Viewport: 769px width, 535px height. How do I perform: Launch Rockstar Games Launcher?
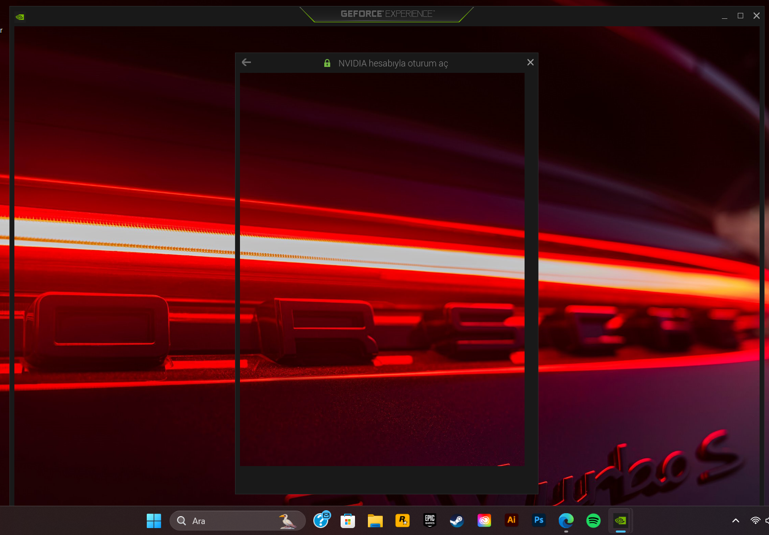[402, 521]
